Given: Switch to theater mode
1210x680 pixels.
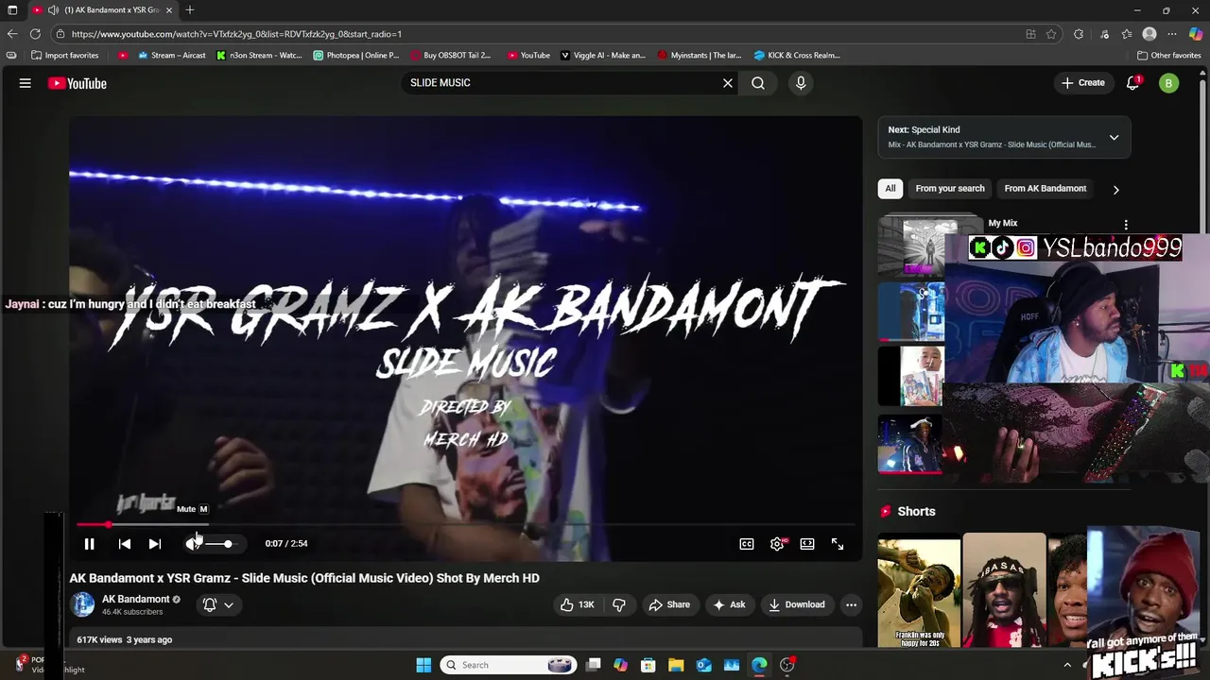Looking at the screenshot, I should tap(807, 544).
